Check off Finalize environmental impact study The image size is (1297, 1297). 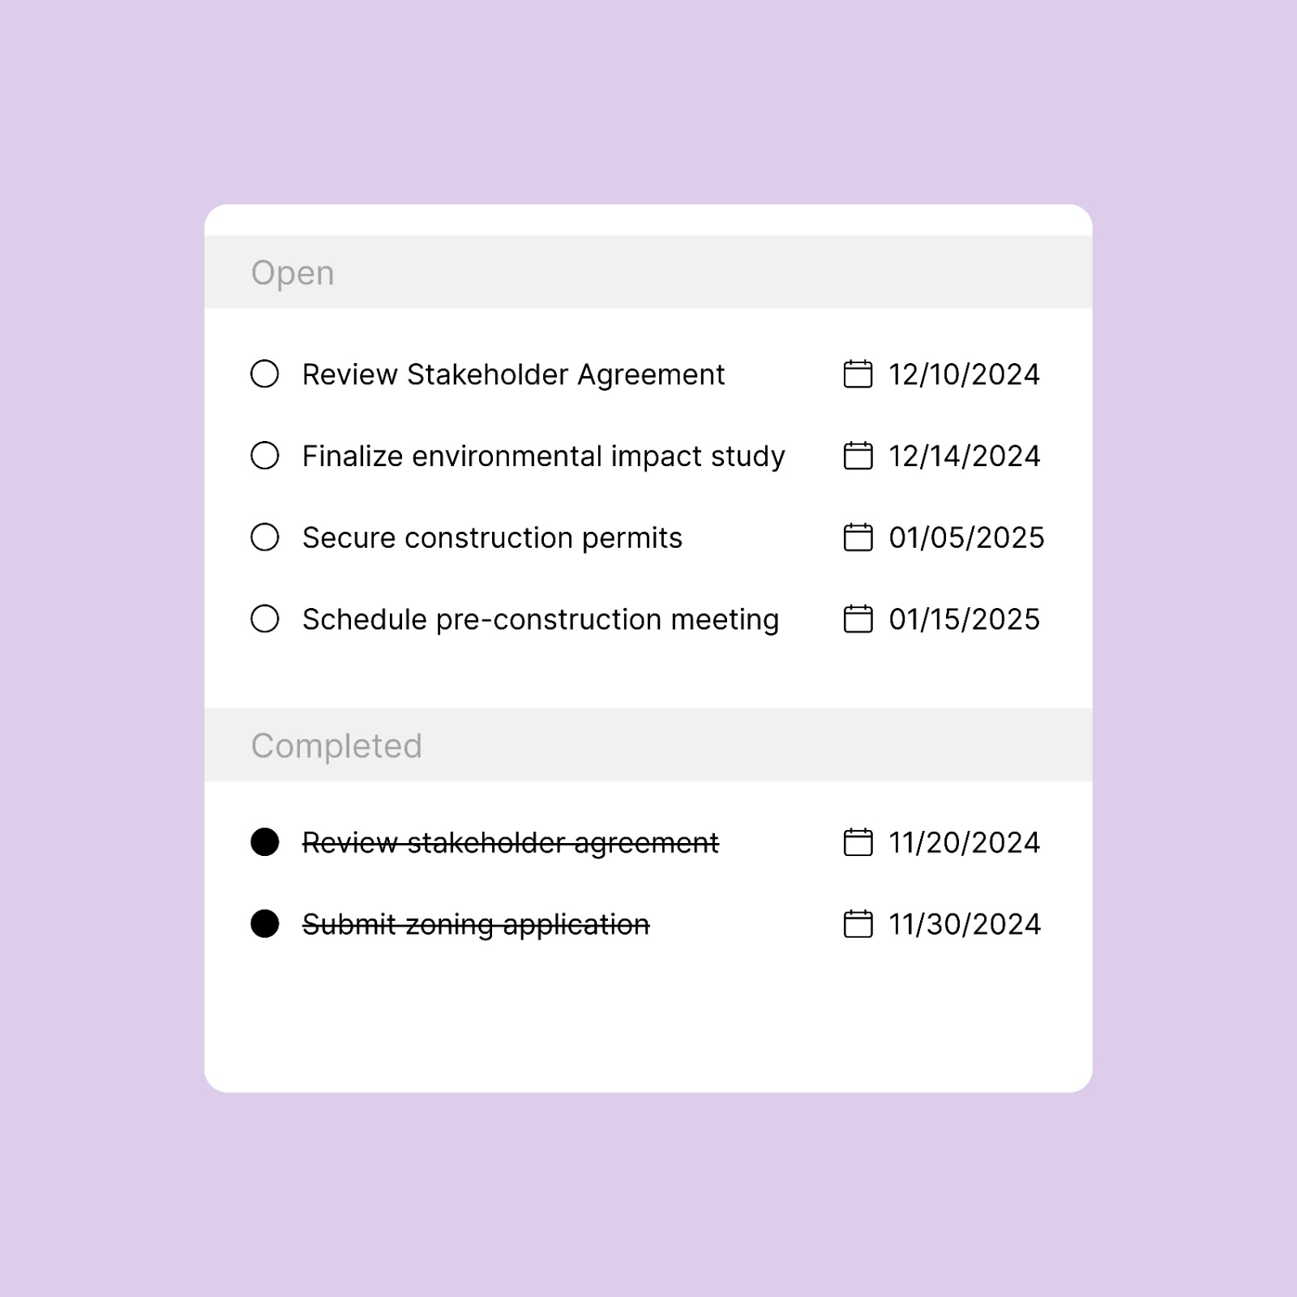[265, 456]
